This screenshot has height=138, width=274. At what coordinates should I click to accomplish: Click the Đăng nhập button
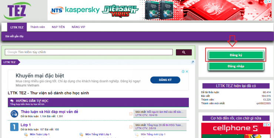point(236,66)
